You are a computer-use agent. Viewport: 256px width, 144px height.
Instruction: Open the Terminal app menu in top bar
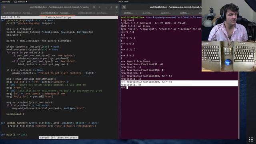point(21,2)
